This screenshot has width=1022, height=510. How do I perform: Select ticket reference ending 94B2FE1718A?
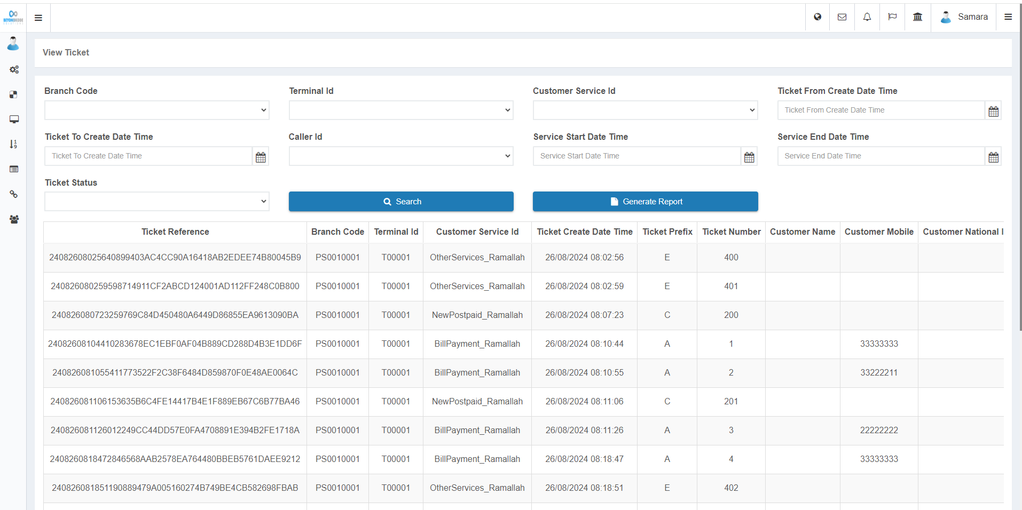pyautogui.click(x=175, y=431)
